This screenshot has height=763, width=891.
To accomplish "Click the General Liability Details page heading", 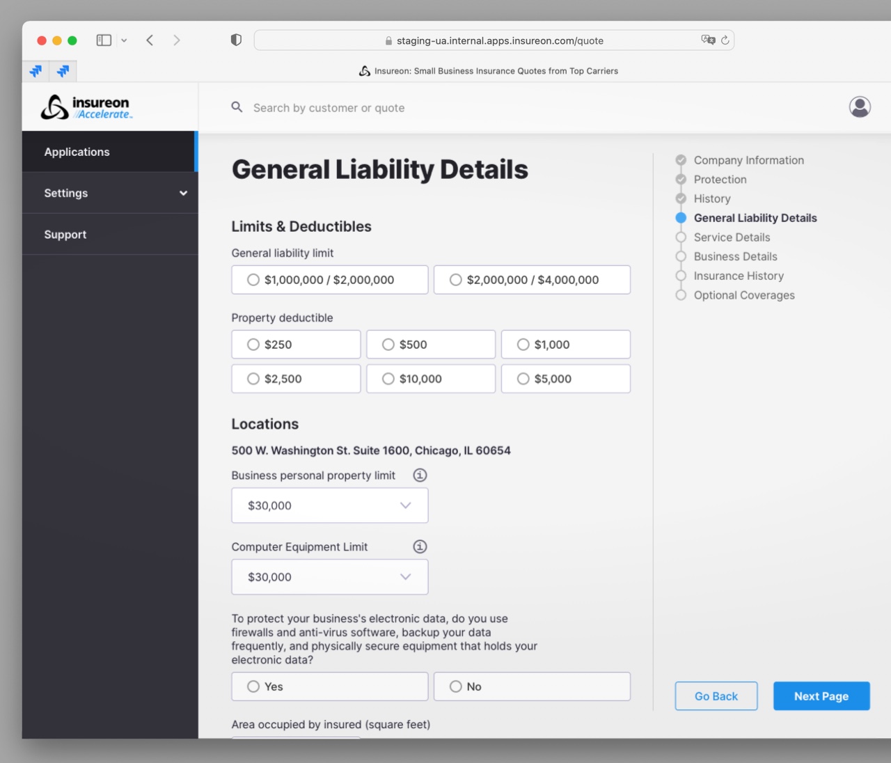I will pos(380,170).
